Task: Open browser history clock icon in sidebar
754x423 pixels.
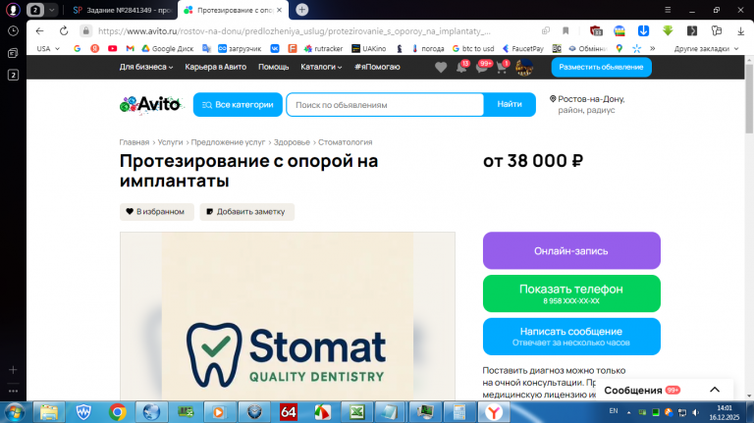Action: [13, 30]
